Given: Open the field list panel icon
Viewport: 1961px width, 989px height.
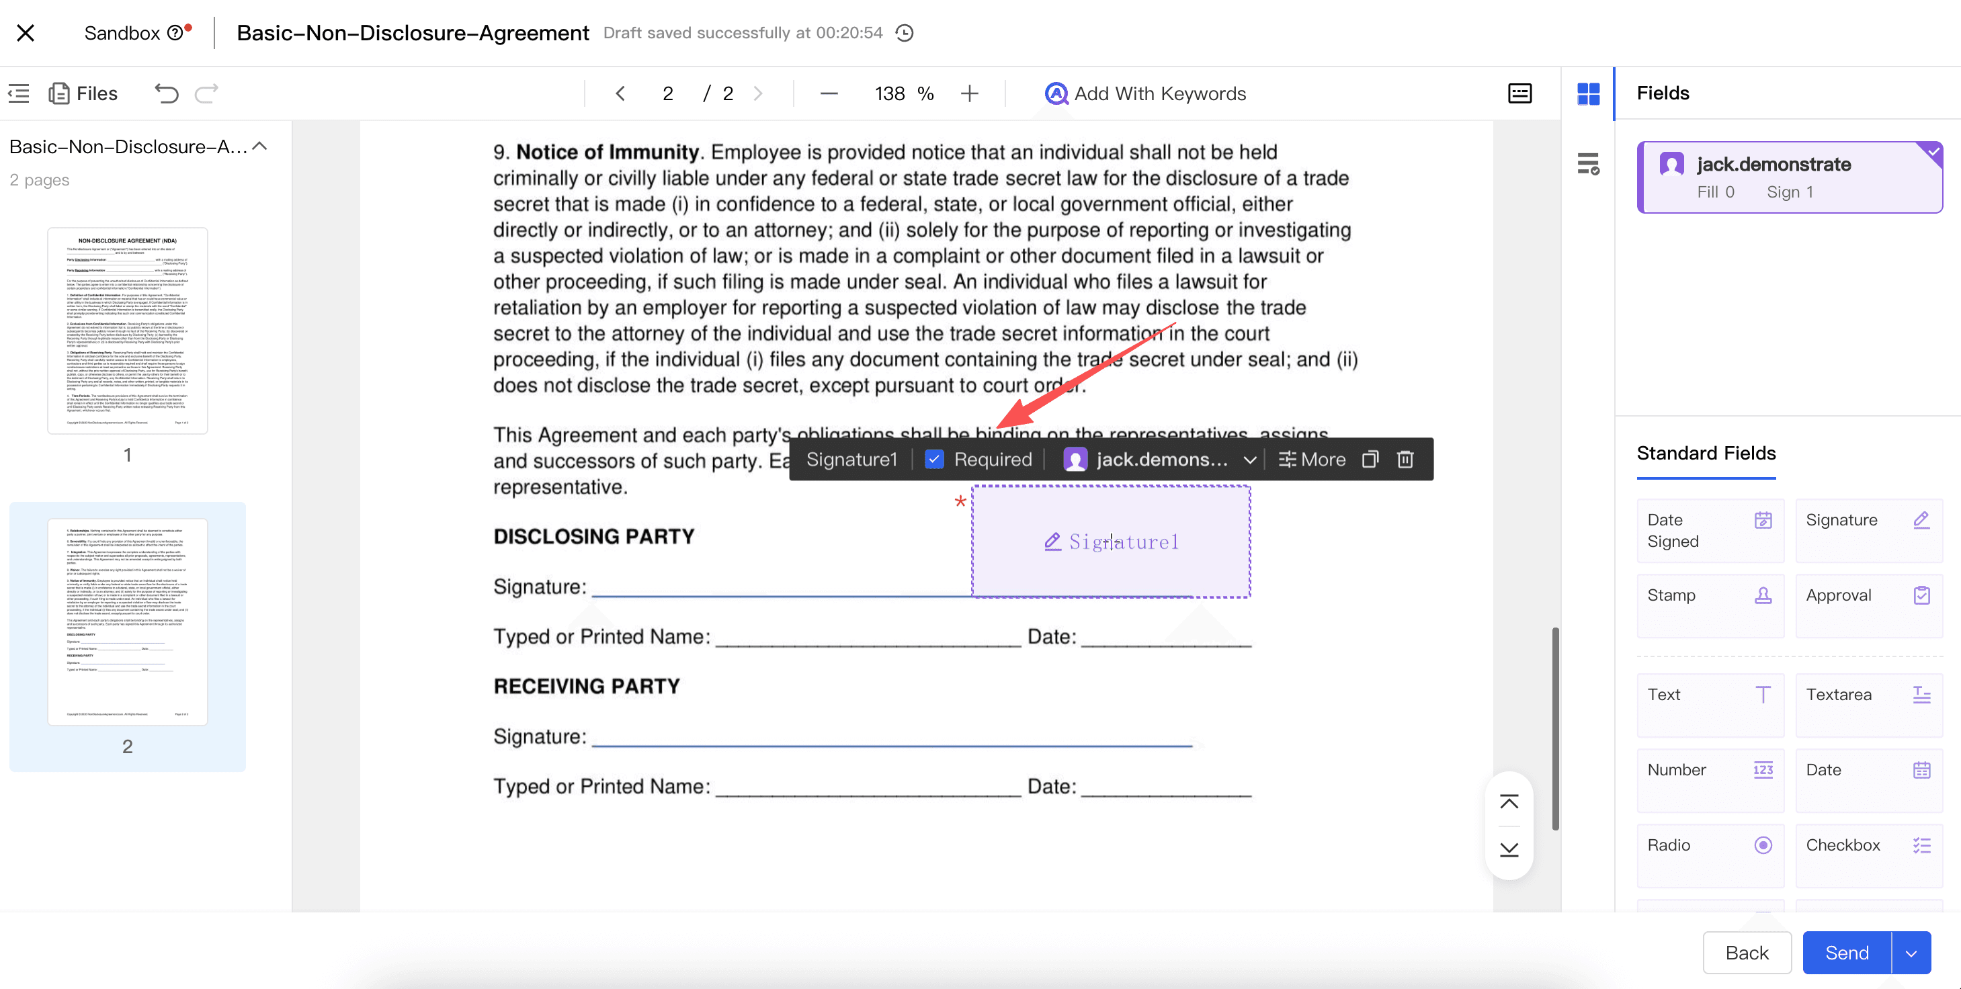Looking at the screenshot, I should pos(1588,164).
